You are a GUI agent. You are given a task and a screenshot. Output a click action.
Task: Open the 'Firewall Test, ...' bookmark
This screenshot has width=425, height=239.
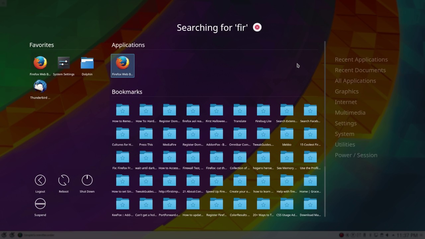click(193, 160)
